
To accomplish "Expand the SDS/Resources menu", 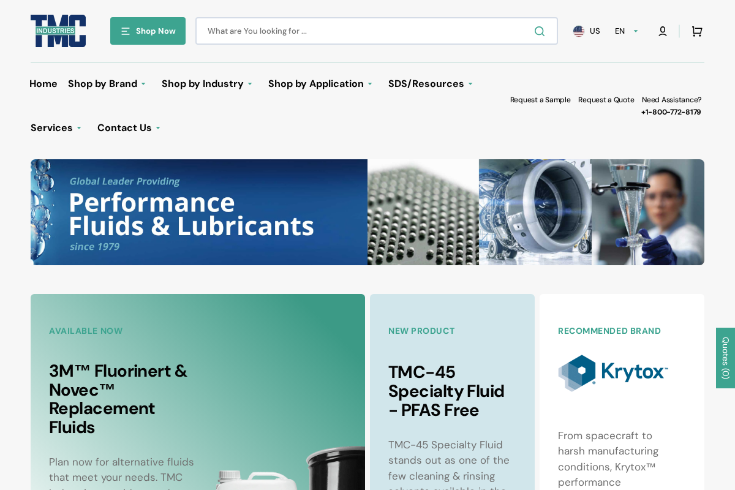I will point(430,84).
